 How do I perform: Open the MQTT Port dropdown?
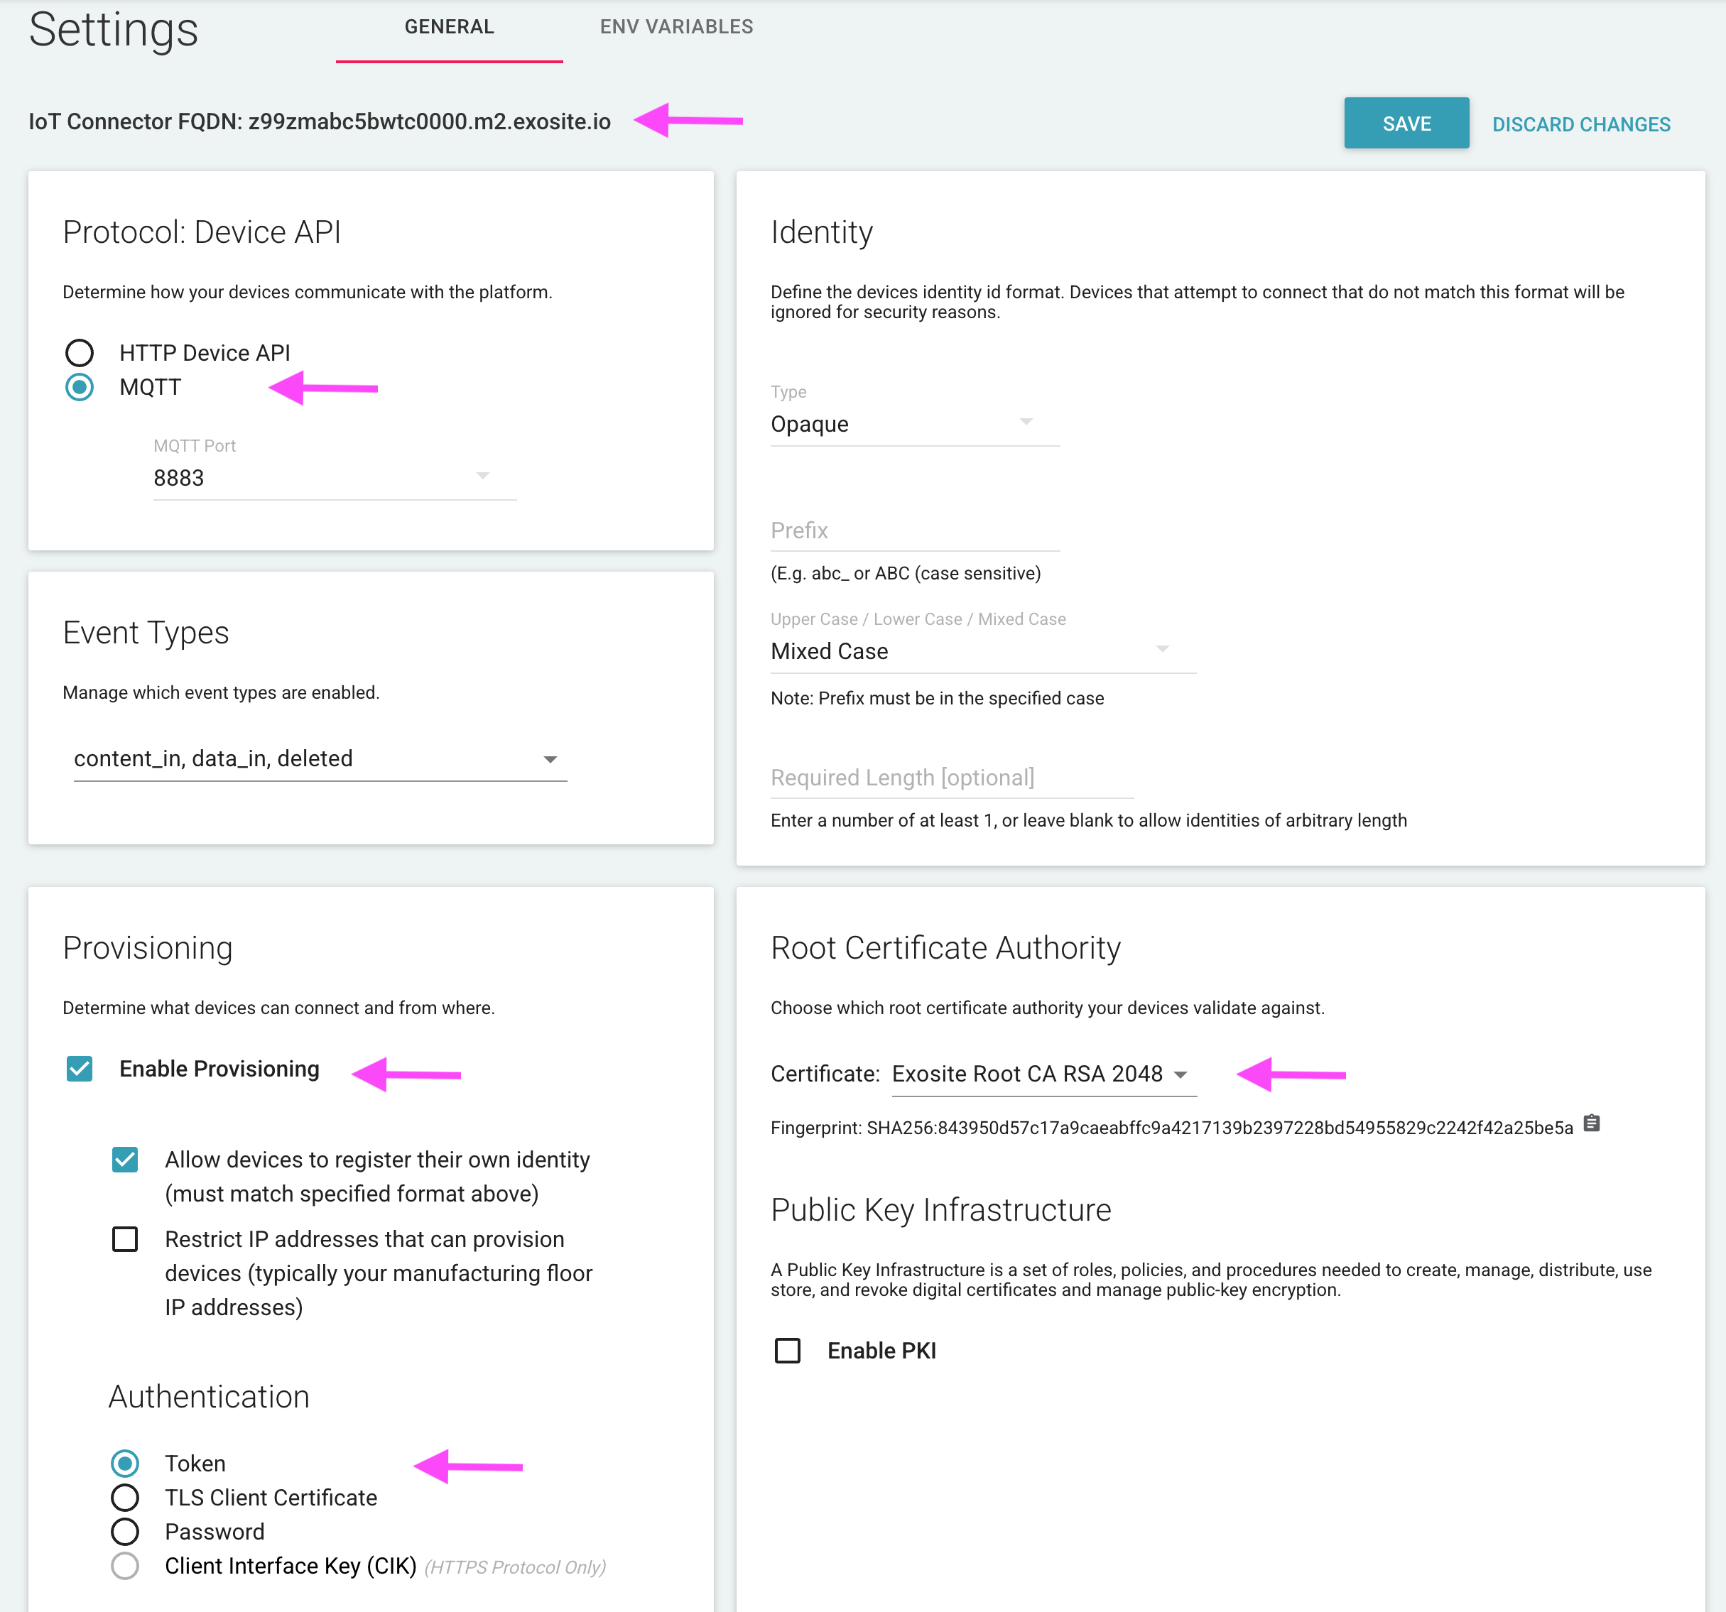[x=335, y=477]
